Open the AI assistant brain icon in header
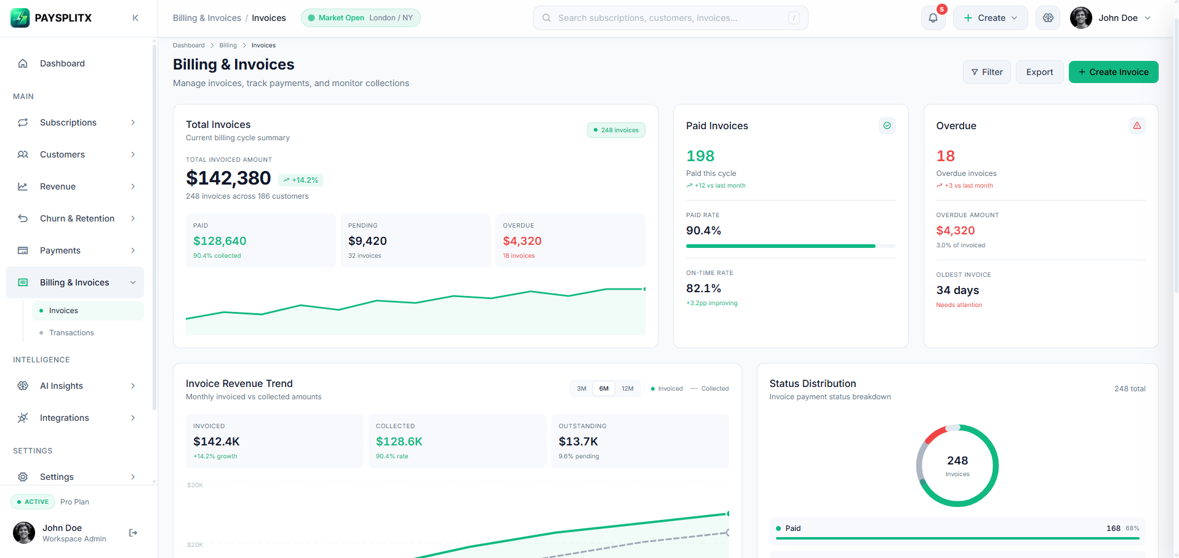Viewport: 1179px width, 558px height. pyautogui.click(x=1048, y=18)
